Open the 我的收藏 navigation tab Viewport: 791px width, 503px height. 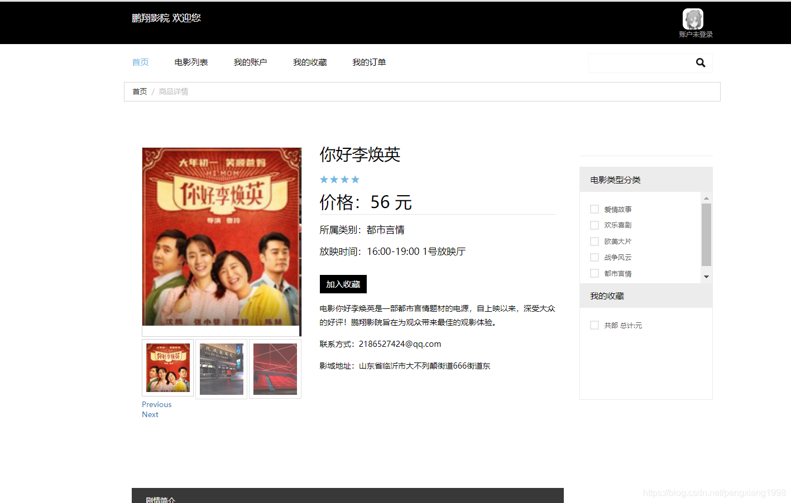click(x=310, y=62)
